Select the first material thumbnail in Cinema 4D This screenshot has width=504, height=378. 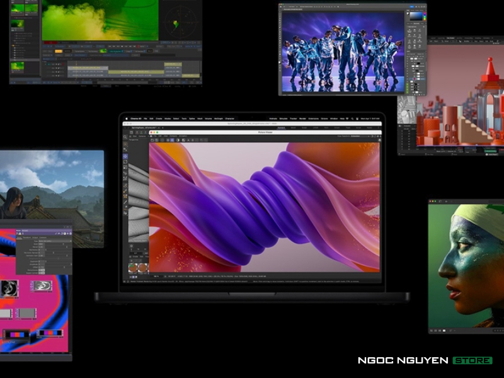(x=134, y=267)
